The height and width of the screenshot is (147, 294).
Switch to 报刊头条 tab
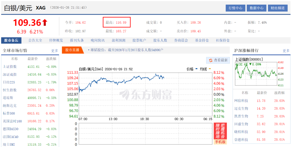click(77, 40)
